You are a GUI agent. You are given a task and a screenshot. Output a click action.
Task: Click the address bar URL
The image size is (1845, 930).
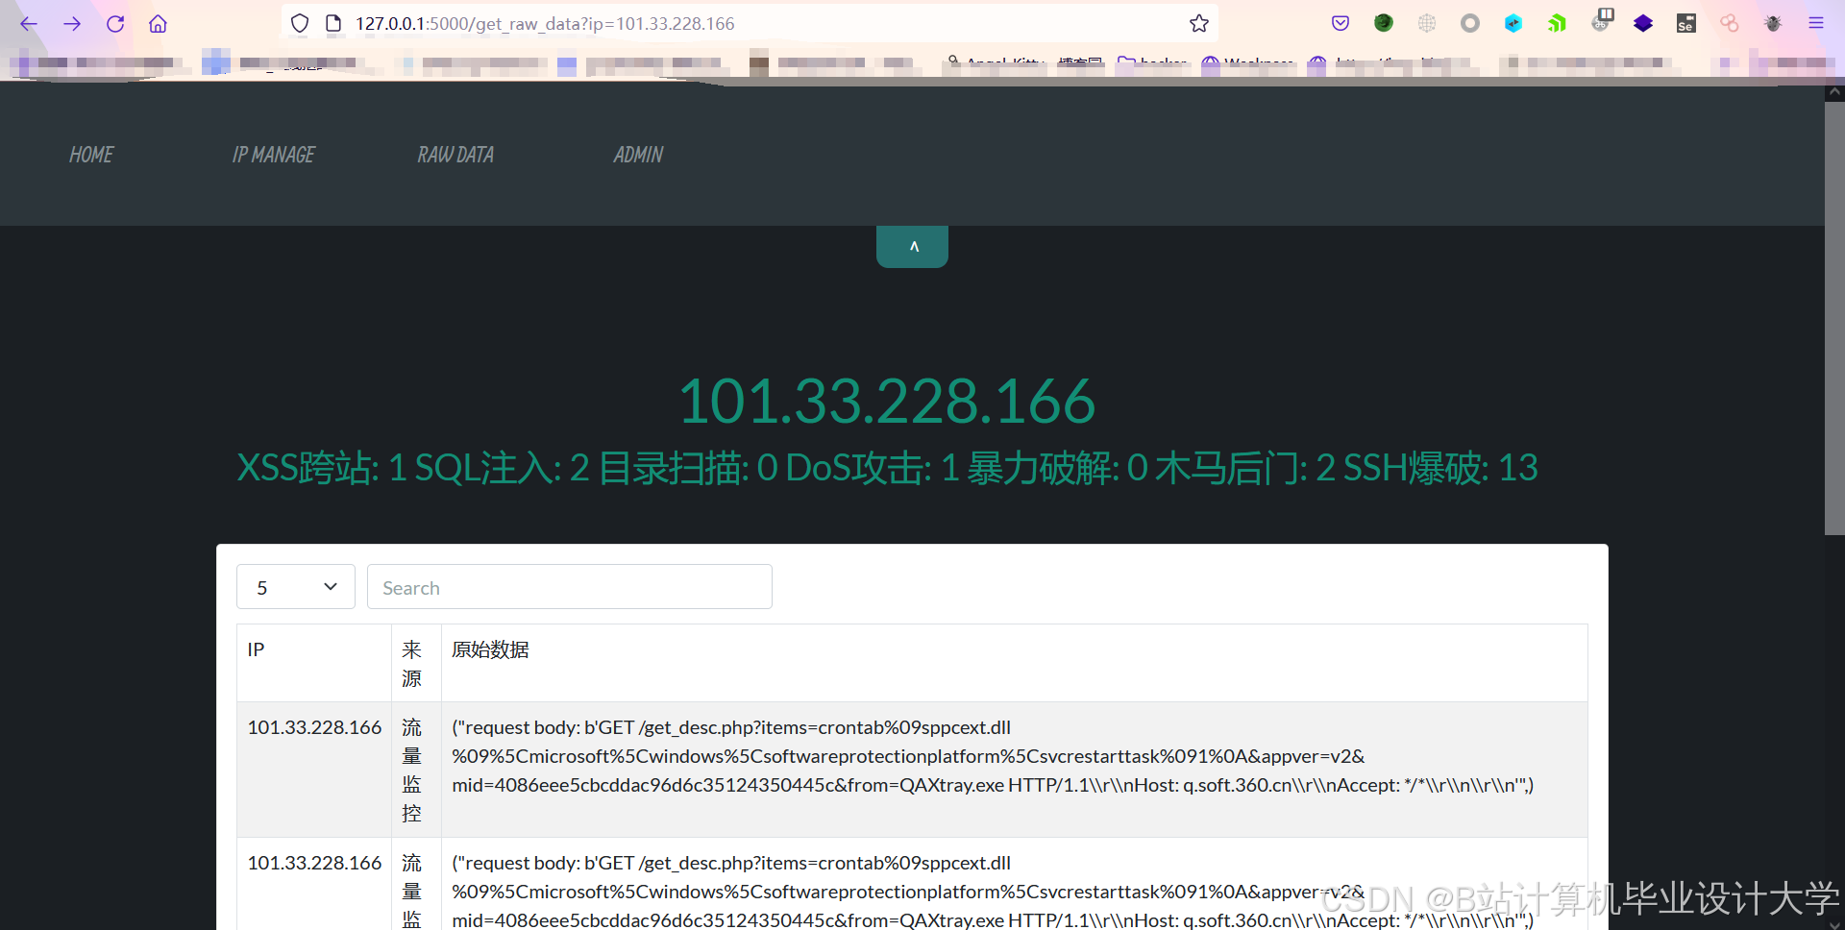point(545,23)
